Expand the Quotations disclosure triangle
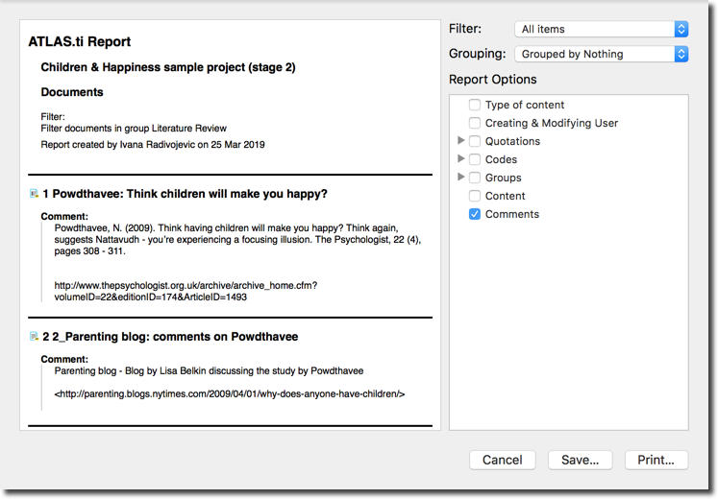Screen dimensions: 718x499 coord(461,141)
